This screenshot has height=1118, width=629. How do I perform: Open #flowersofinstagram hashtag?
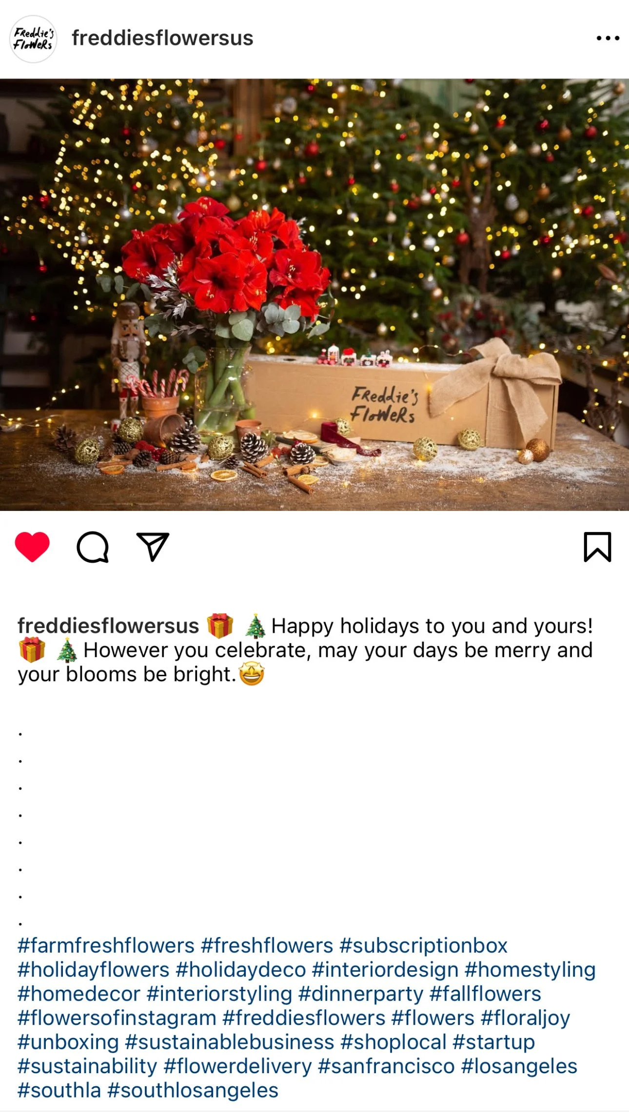117,1018
